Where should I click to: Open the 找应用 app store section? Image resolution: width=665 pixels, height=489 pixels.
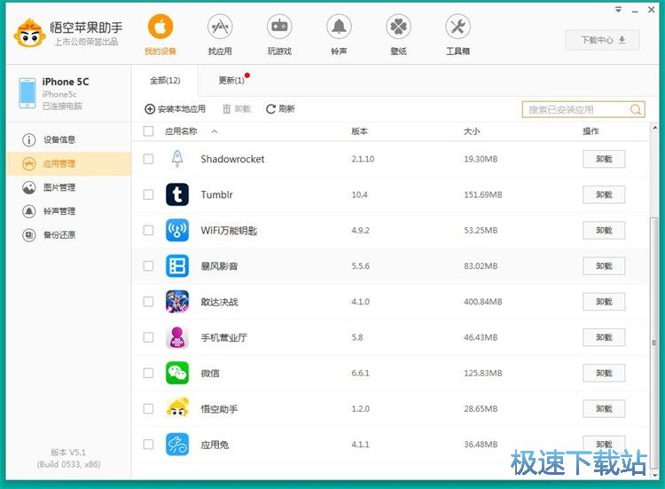click(x=220, y=35)
